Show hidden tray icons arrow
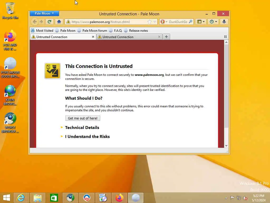The height and width of the screenshot is (203, 270). [226, 198]
